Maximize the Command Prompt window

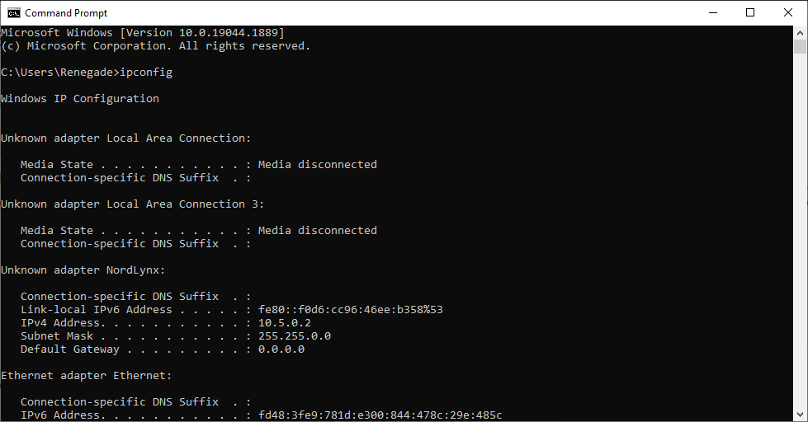(750, 13)
